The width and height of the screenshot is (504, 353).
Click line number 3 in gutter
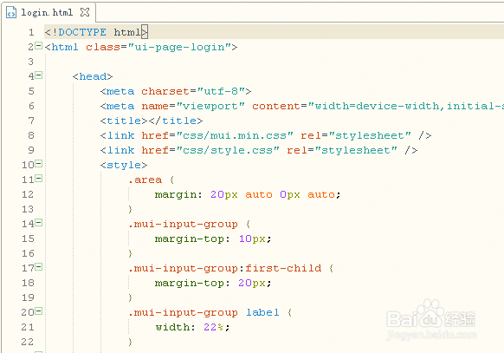(x=31, y=62)
